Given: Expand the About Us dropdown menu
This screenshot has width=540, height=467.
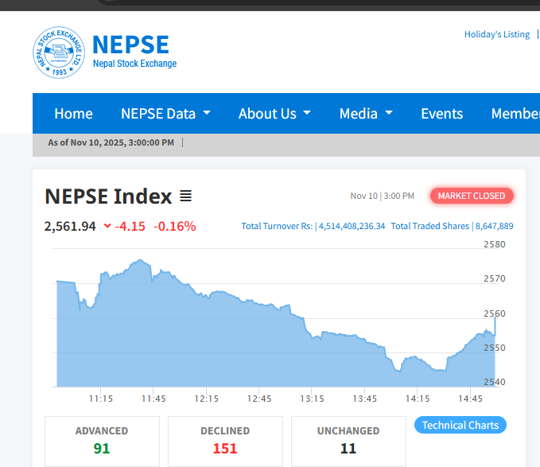Looking at the screenshot, I should 274,114.
